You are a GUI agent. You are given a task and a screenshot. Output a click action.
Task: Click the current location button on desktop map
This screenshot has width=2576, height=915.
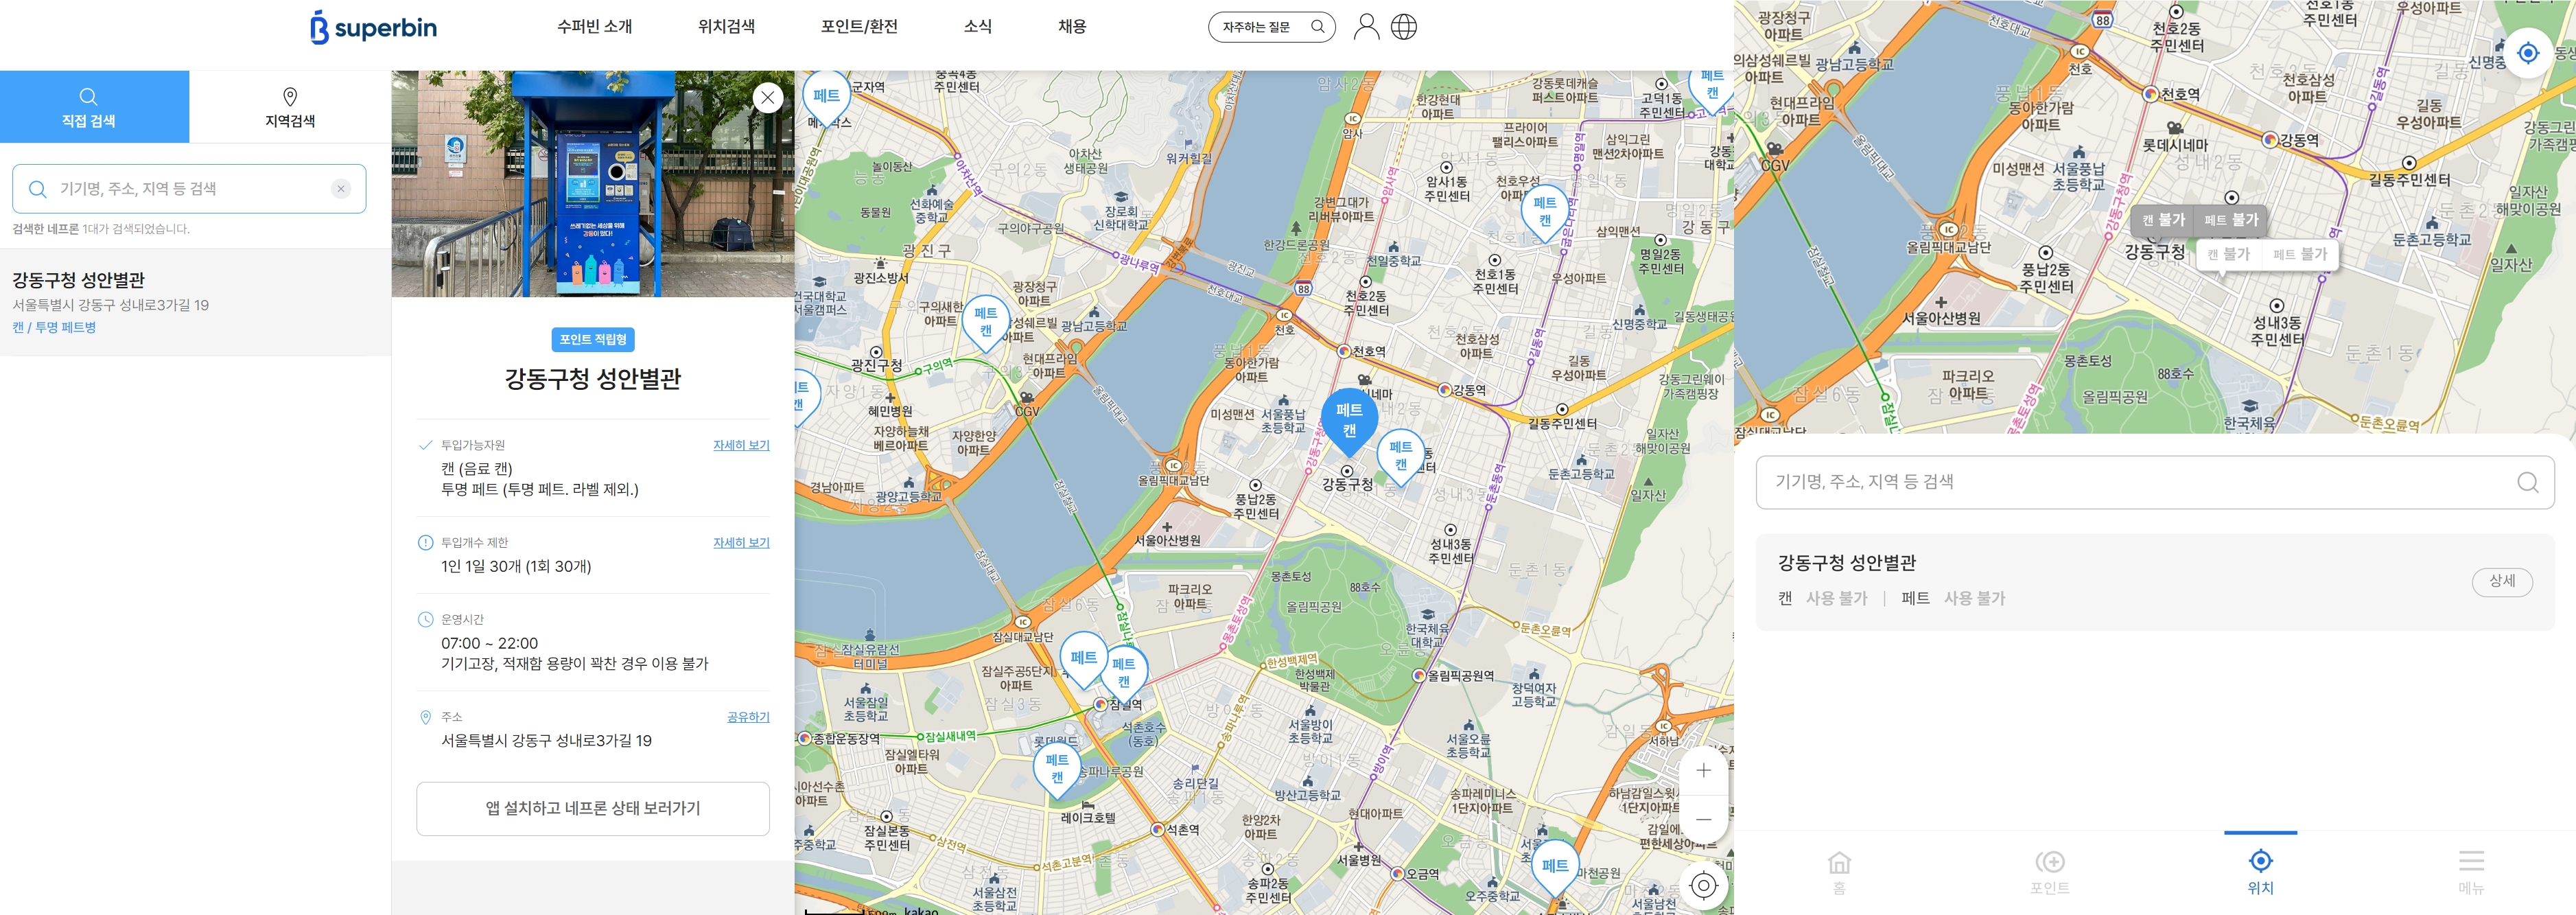click(x=1703, y=886)
